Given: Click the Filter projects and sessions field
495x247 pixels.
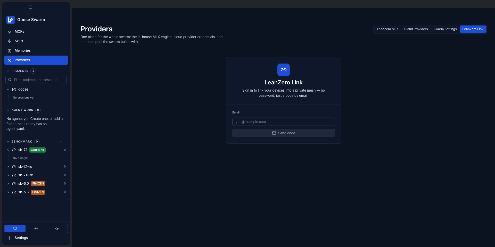Looking at the screenshot, I should click(x=36, y=80).
